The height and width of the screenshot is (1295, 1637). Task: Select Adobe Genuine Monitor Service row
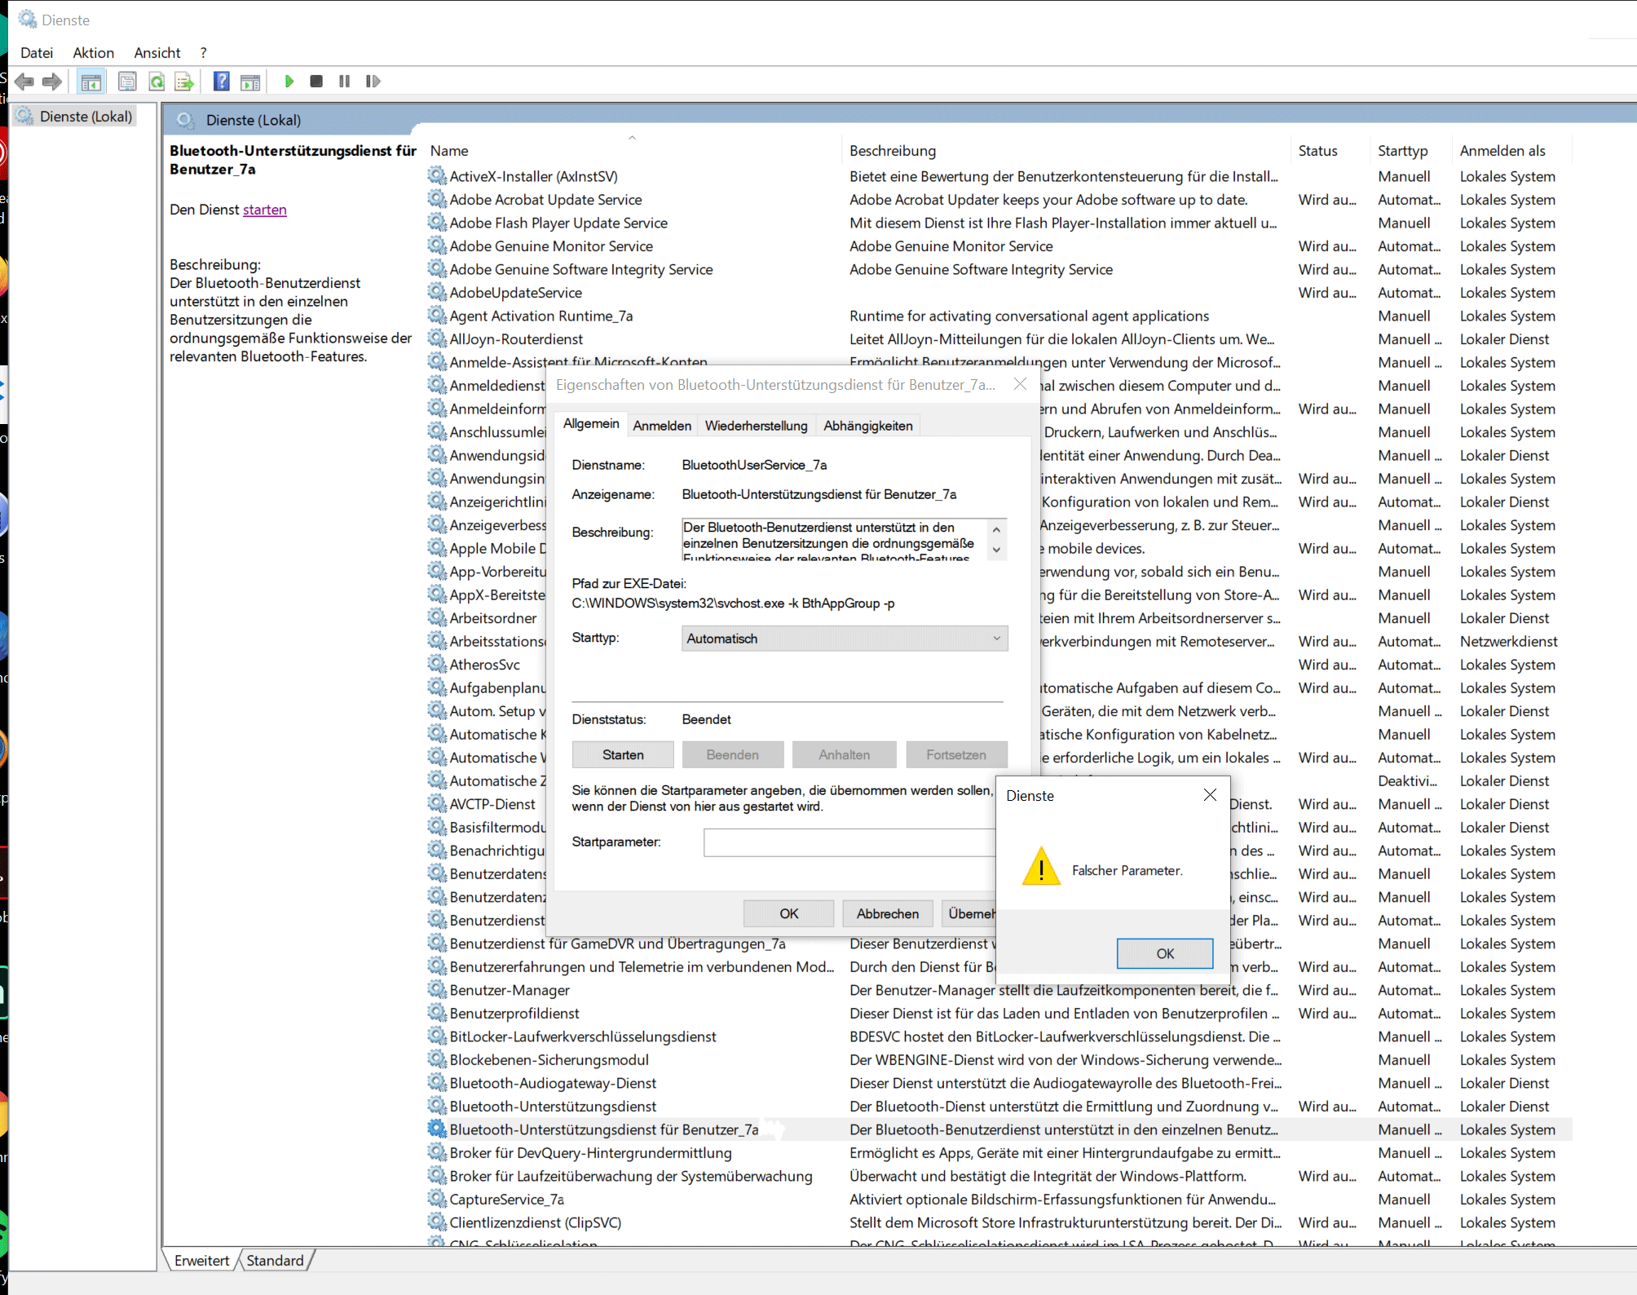[x=999, y=245]
